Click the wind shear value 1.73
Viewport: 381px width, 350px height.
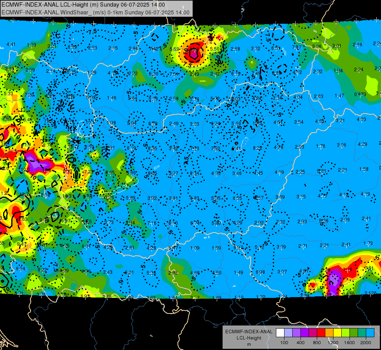(368, 243)
